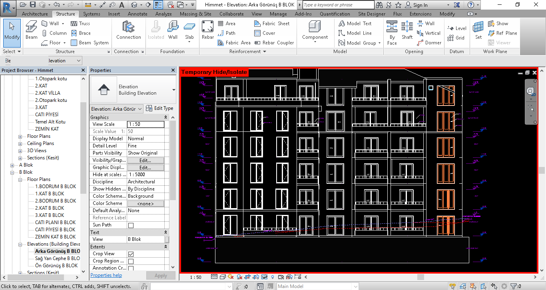Expand the Ceiling Plans node
Viewport: 546px width, 290px height.
tap(20, 144)
